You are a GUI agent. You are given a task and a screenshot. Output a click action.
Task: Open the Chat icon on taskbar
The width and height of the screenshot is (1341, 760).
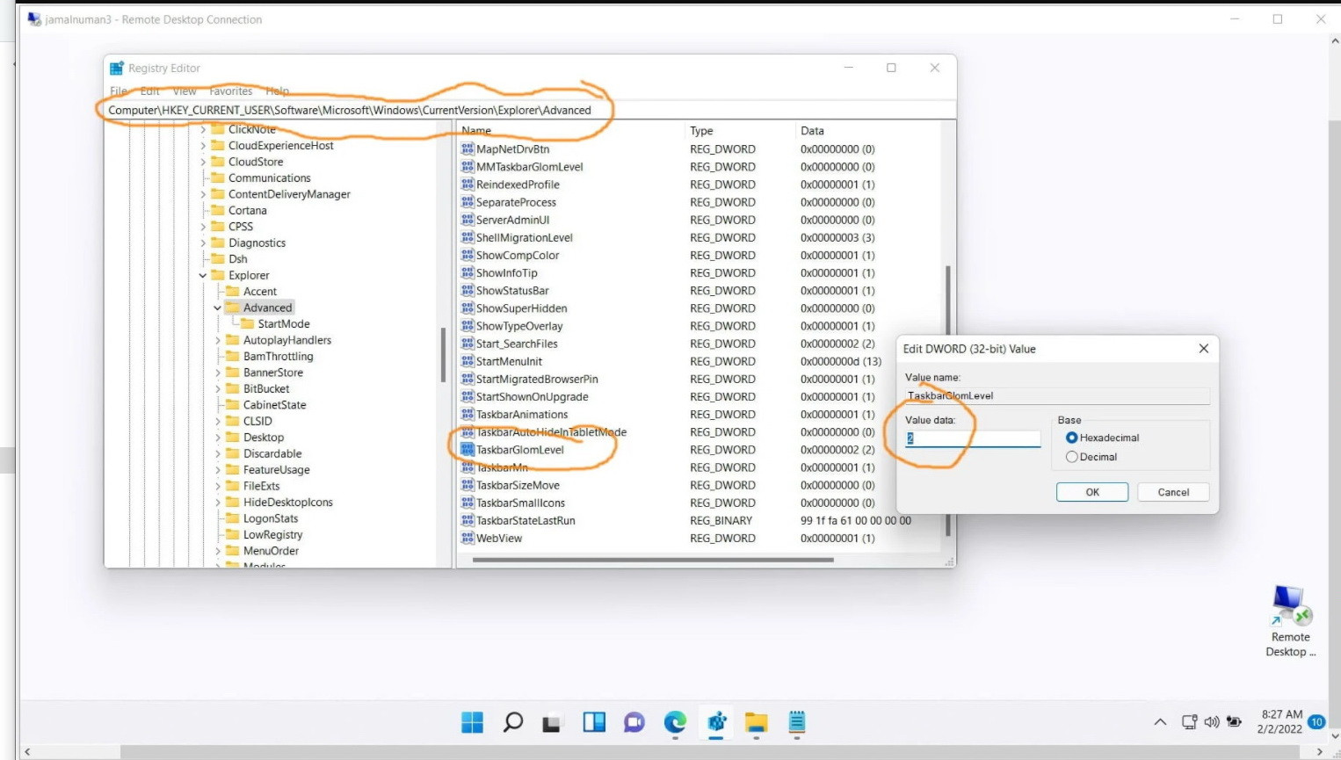point(634,722)
